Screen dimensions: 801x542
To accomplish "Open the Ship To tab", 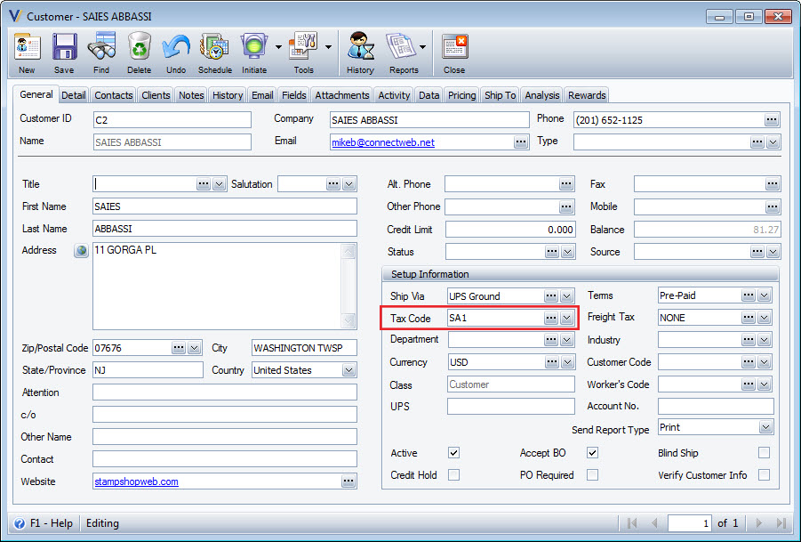I will (500, 95).
